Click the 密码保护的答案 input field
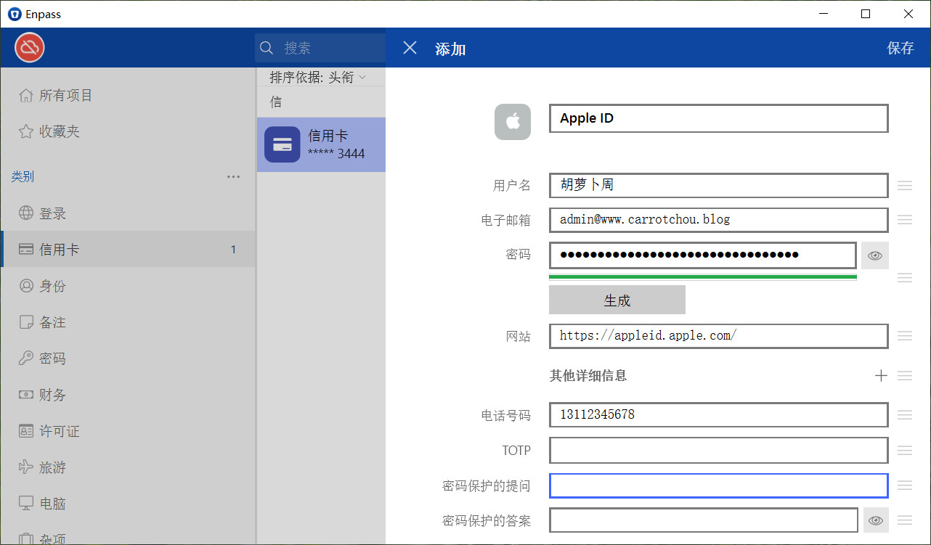 coord(704,520)
